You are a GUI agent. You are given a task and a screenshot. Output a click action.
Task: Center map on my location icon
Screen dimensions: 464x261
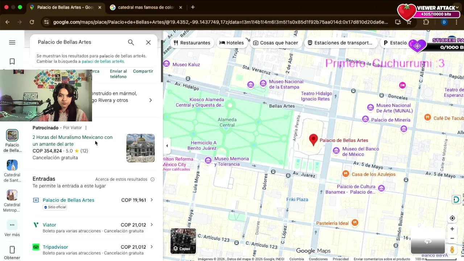452,218
